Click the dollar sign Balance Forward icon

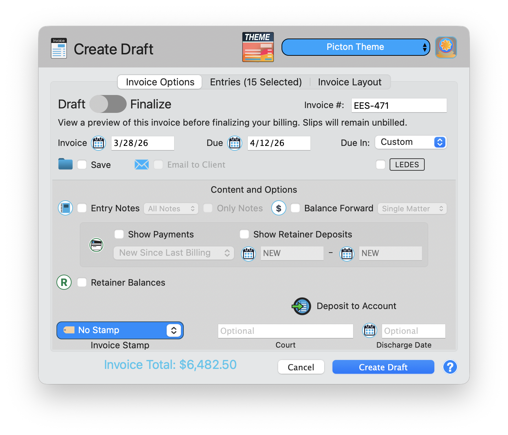tap(278, 208)
